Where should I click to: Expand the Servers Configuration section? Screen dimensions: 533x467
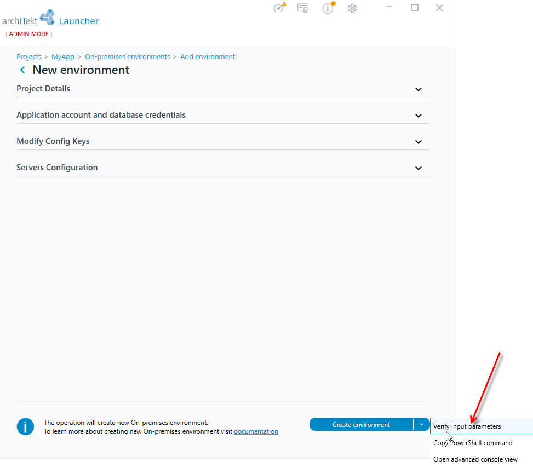tap(223, 168)
